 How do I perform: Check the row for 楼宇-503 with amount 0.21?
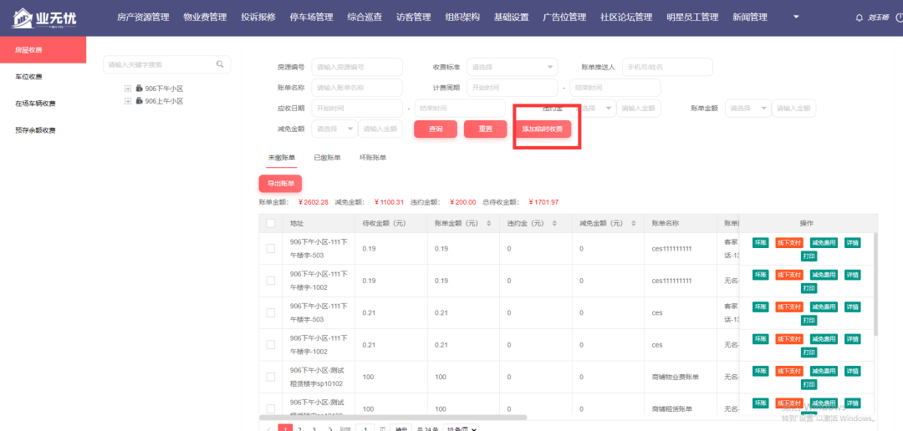(271, 313)
